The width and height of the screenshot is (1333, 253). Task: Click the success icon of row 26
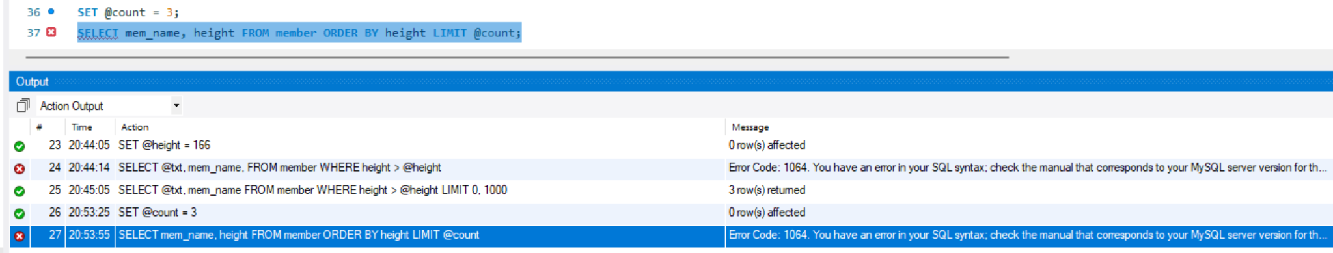(20, 213)
